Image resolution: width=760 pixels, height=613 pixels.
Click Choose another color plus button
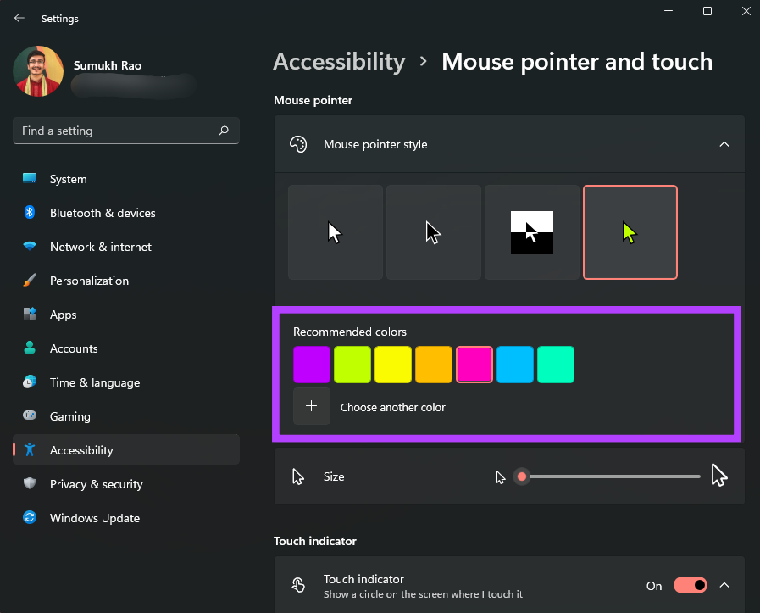pos(312,406)
